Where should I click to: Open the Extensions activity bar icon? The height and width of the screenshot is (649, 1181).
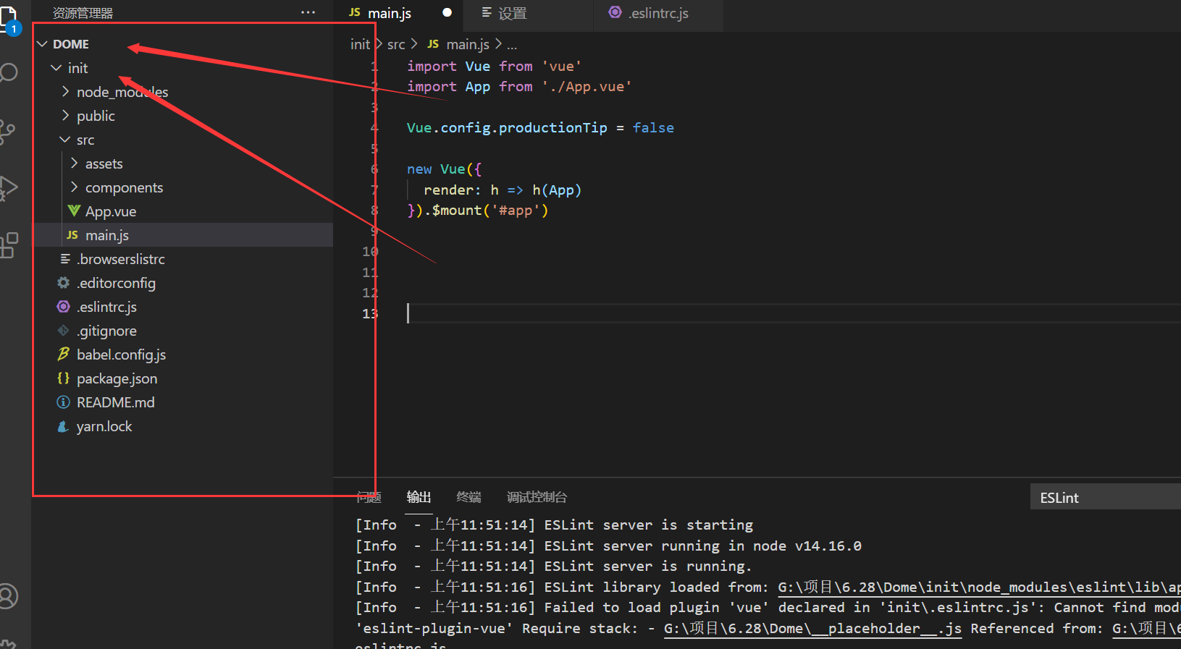(7, 245)
